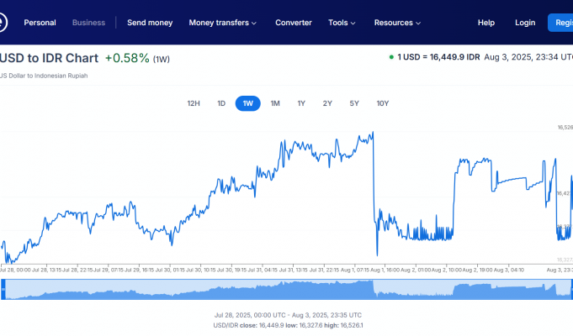Select the 10Y chart range
573x336 pixels.
coord(383,103)
